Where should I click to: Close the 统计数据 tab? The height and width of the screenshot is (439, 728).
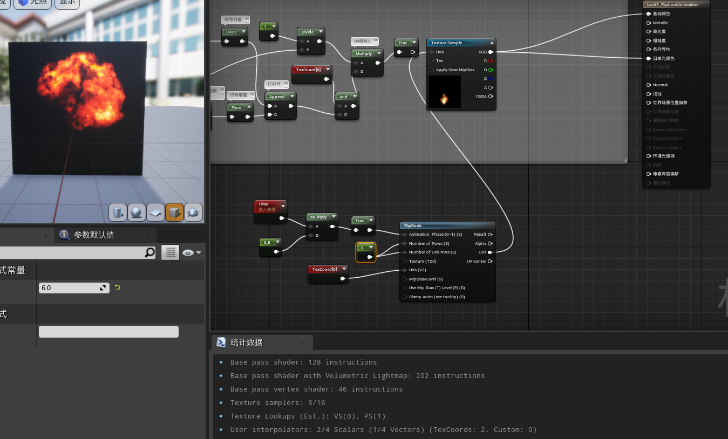[x=303, y=342]
